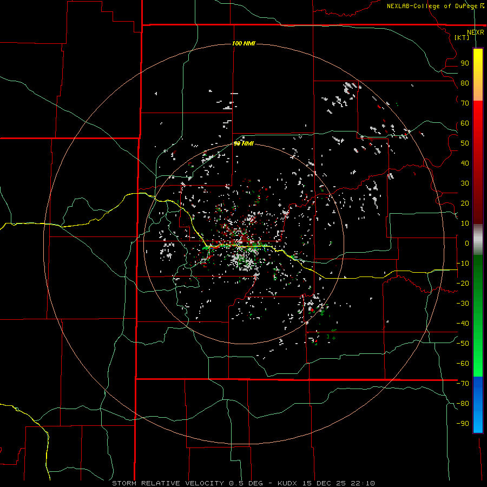Select the positive 40 scale value

[465, 163]
